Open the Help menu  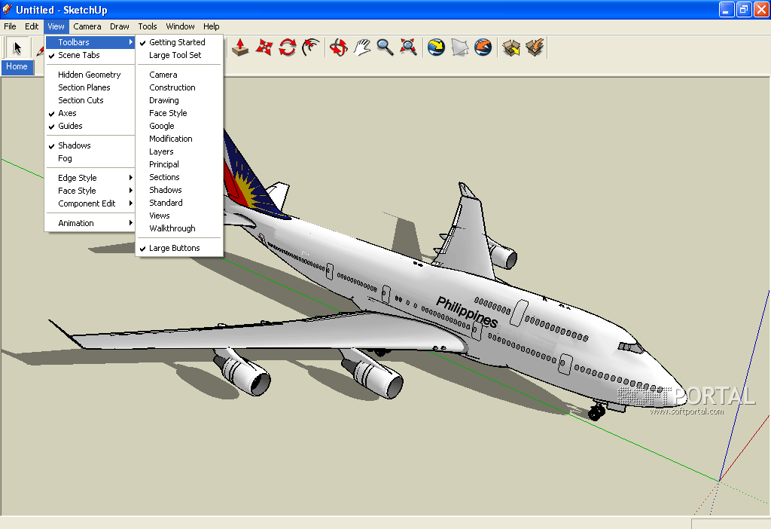(212, 26)
